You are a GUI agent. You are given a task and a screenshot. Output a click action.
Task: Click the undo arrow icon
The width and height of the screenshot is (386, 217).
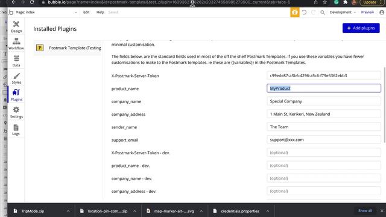[x=304, y=12]
